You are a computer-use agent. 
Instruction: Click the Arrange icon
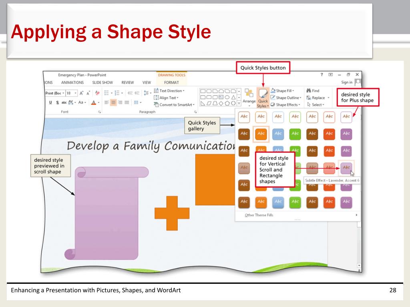[249, 93]
